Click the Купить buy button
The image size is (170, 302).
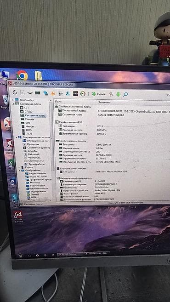(99, 94)
